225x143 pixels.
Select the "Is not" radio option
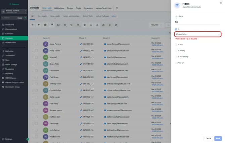(x=176, y=44)
